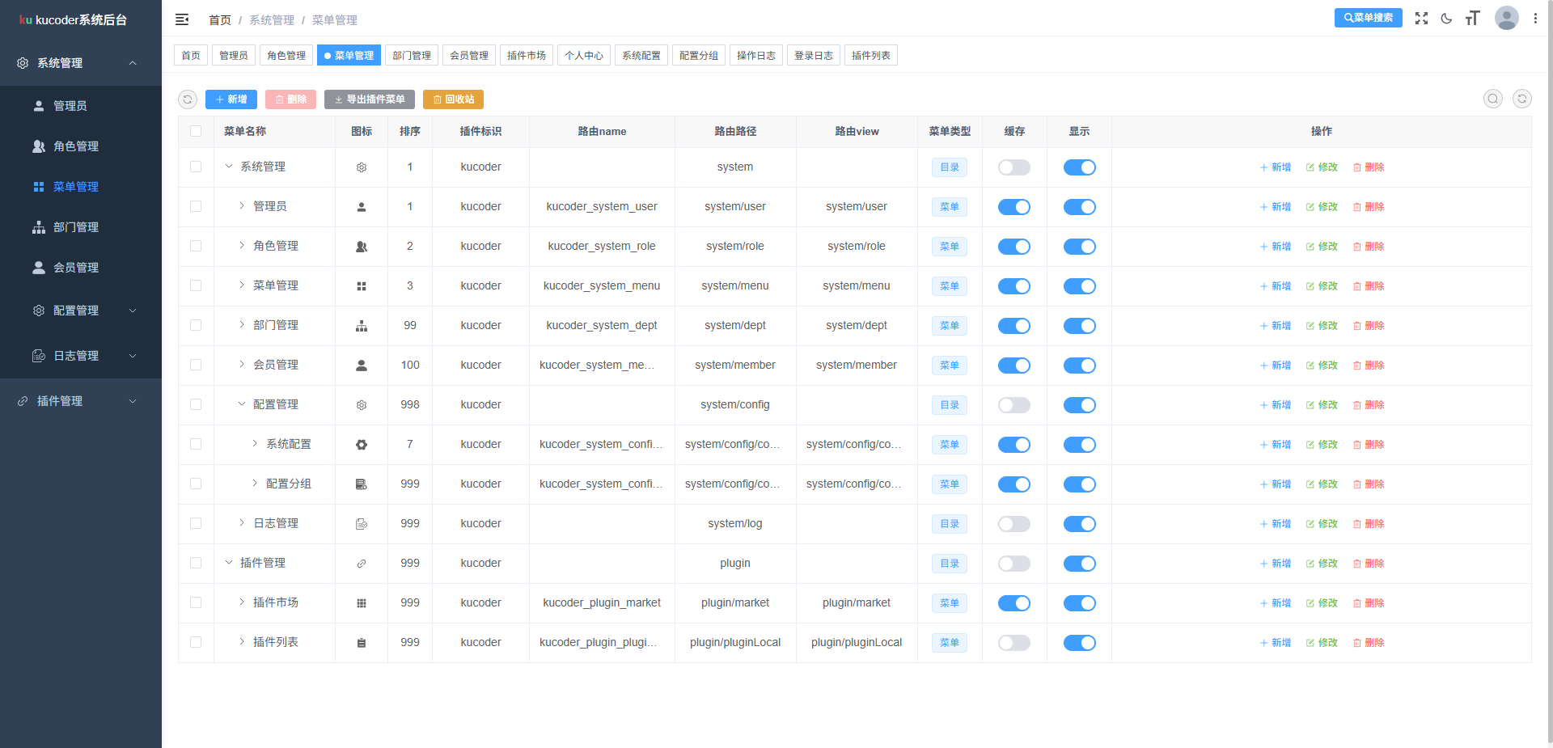
Task: Expand 插件管理 in the left sidebar
Action: pyautogui.click(x=81, y=401)
